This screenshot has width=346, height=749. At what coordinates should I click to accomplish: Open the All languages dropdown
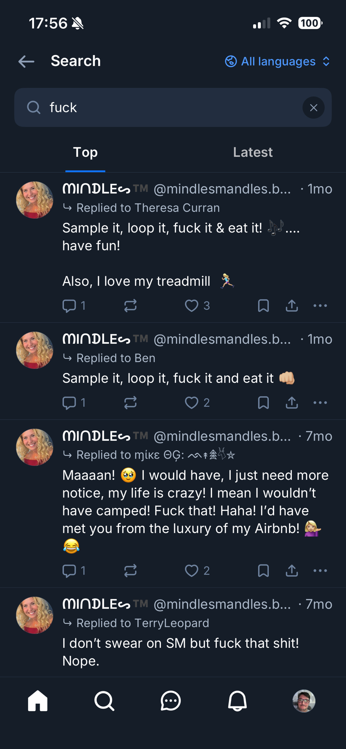(x=277, y=61)
